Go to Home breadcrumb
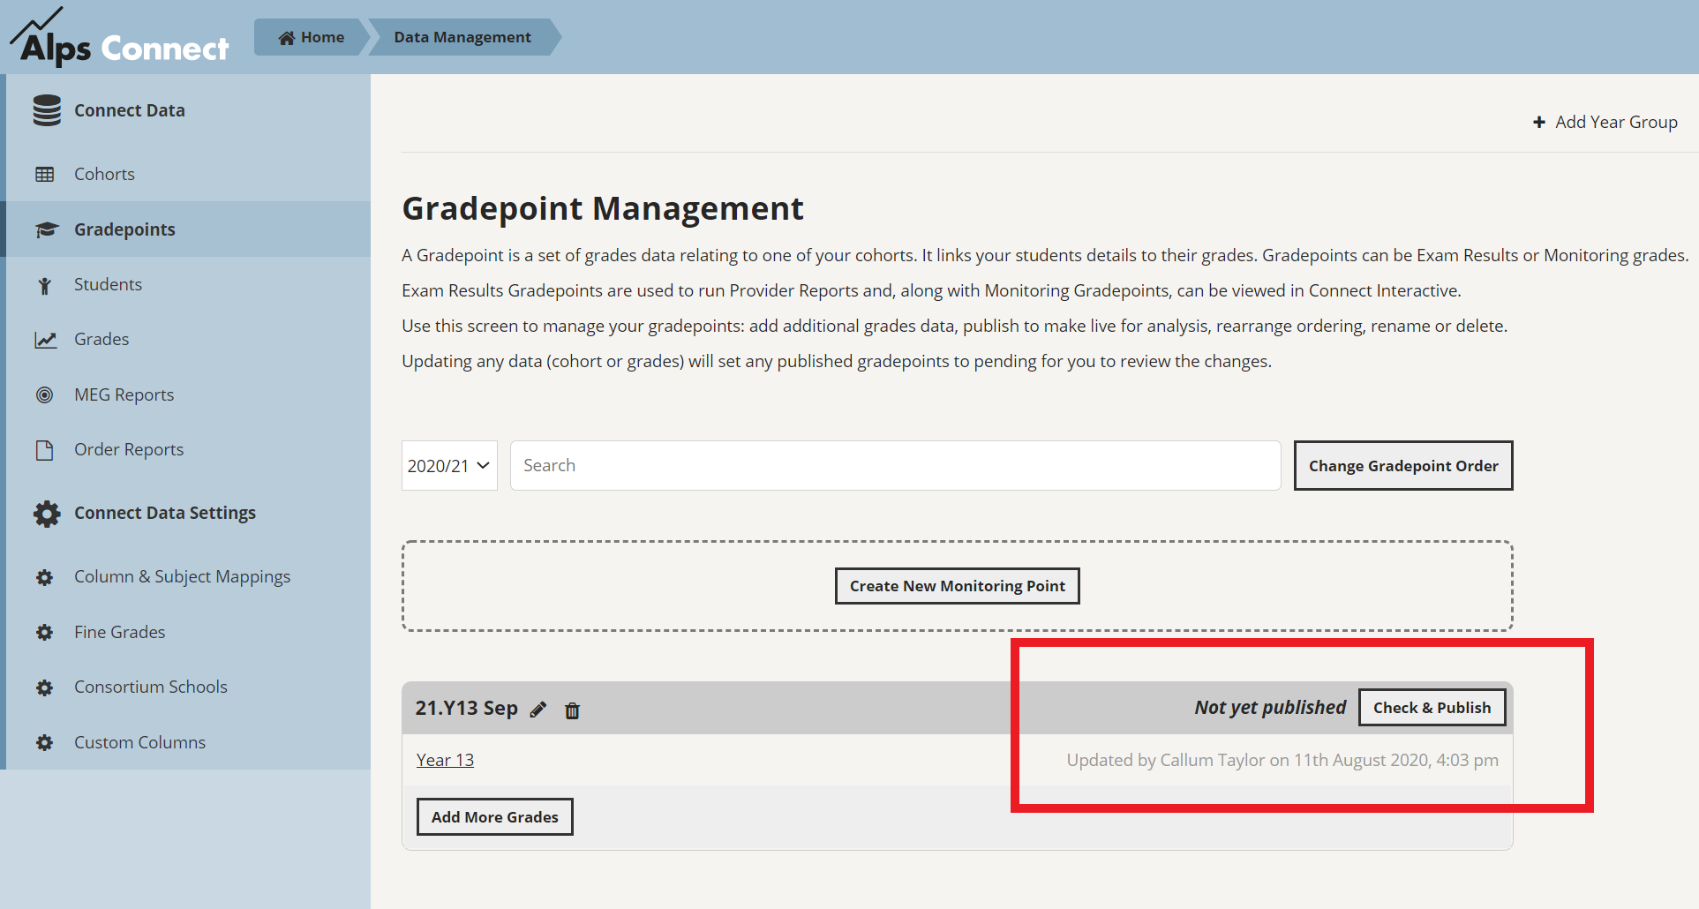 click(x=312, y=37)
